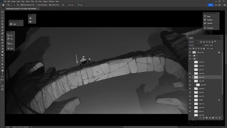This screenshot has width=227, height=128.
Task: Open the Window menu
Action: coord(51,1)
